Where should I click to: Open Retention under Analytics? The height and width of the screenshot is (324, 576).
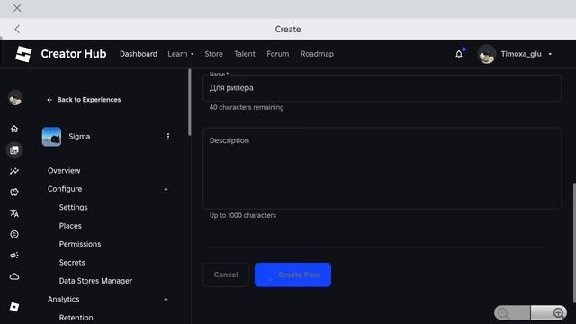pyautogui.click(x=76, y=318)
